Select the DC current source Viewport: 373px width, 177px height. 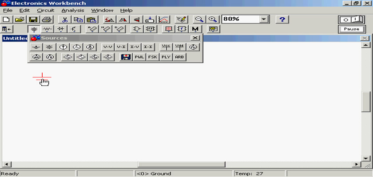[x=63, y=47]
